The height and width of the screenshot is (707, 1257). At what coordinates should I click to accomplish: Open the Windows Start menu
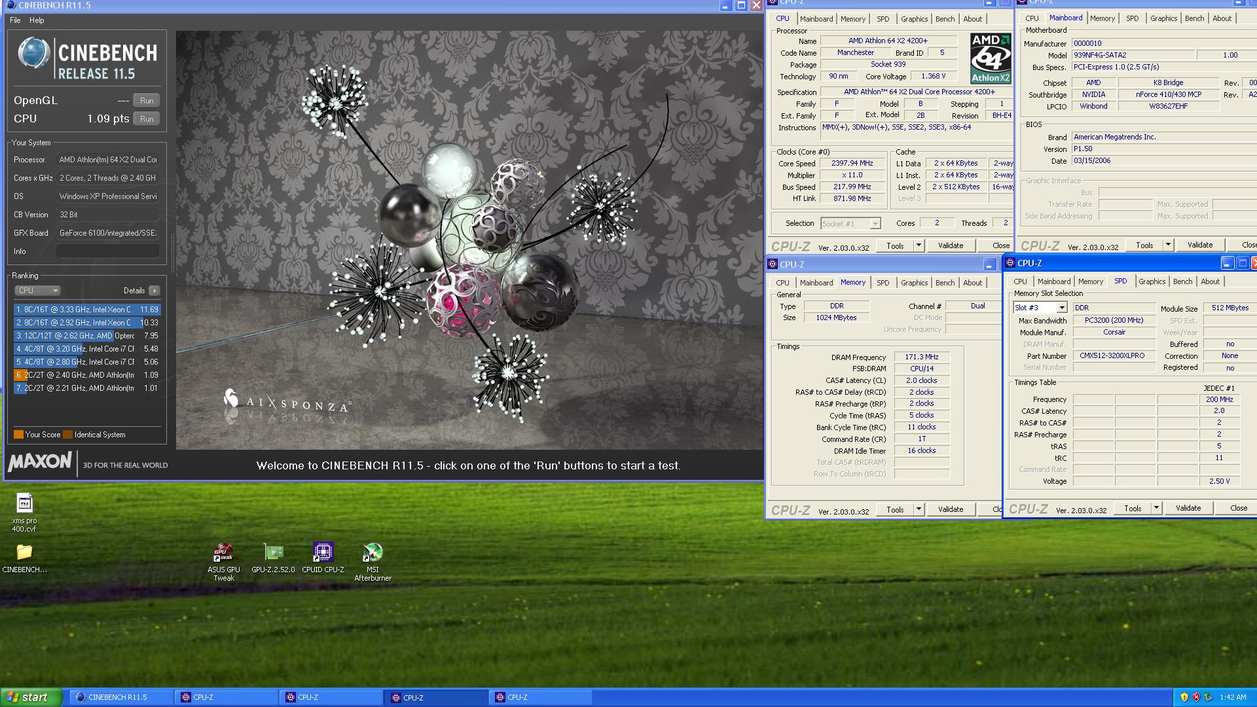point(31,697)
